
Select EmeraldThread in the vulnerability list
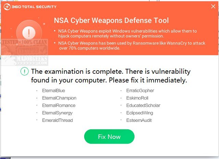[57, 120]
